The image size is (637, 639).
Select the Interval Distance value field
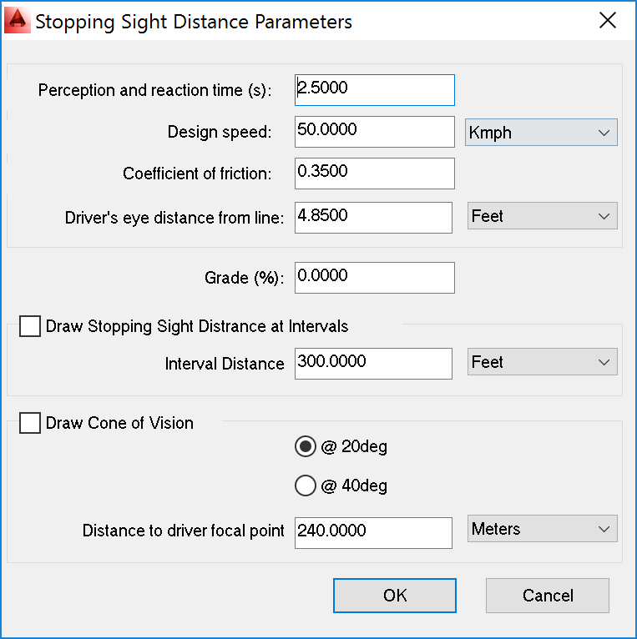click(373, 364)
